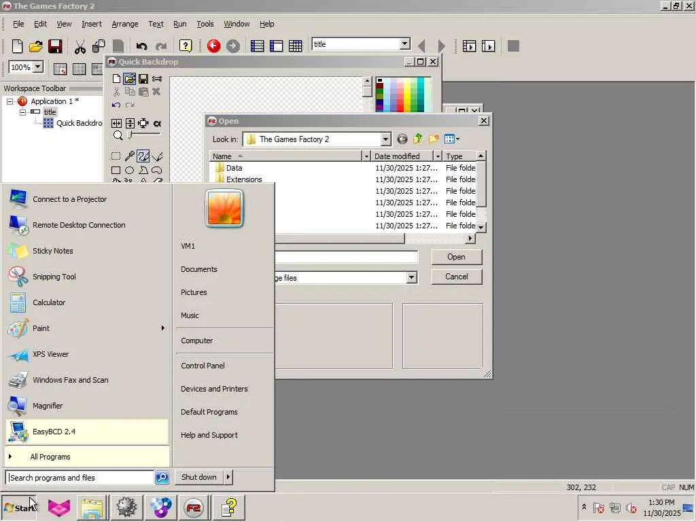Launch Snipping Tool from the Start menu
This screenshot has height=522, width=696.
pyautogui.click(x=87, y=277)
